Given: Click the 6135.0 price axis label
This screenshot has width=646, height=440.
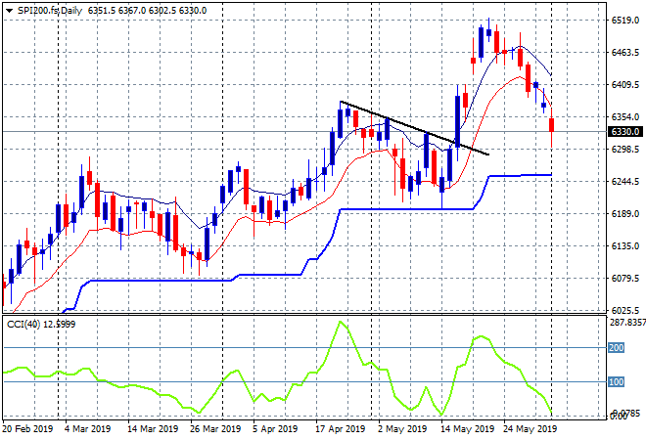Looking at the screenshot, I should click(x=625, y=245).
